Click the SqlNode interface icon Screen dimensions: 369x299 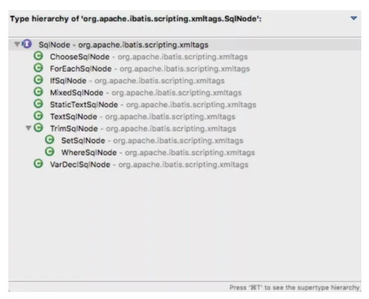coord(27,44)
